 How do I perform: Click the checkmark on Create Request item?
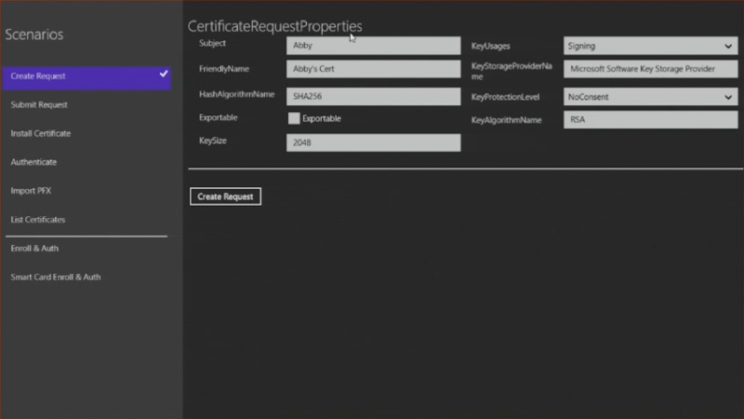[x=164, y=74]
